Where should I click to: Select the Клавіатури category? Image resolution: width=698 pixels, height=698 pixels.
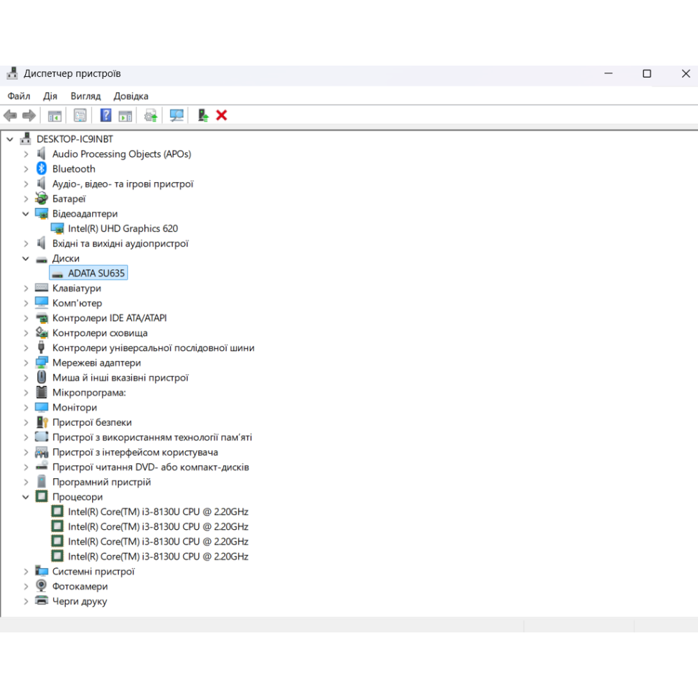76,288
